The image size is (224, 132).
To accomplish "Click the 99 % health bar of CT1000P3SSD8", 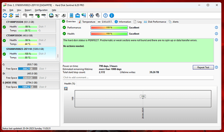I will point(28,27).
